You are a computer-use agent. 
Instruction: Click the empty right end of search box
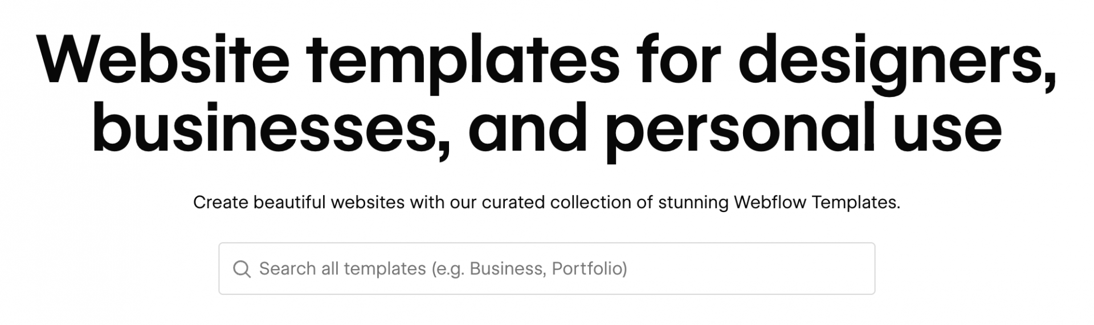point(798,269)
